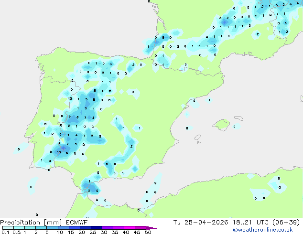This screenshot has height=234, width=303.
Task: Click the "18..21" forecast hour range
Action: (x=242, y=223)
